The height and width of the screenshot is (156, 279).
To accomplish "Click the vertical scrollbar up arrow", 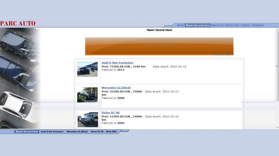I will pyautogui.click(x=277, y=29).
